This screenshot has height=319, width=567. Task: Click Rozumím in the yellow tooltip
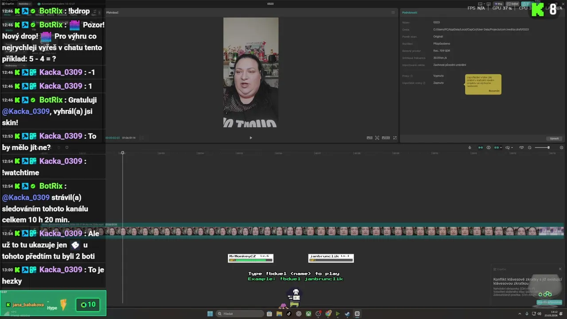coord(494,91)
